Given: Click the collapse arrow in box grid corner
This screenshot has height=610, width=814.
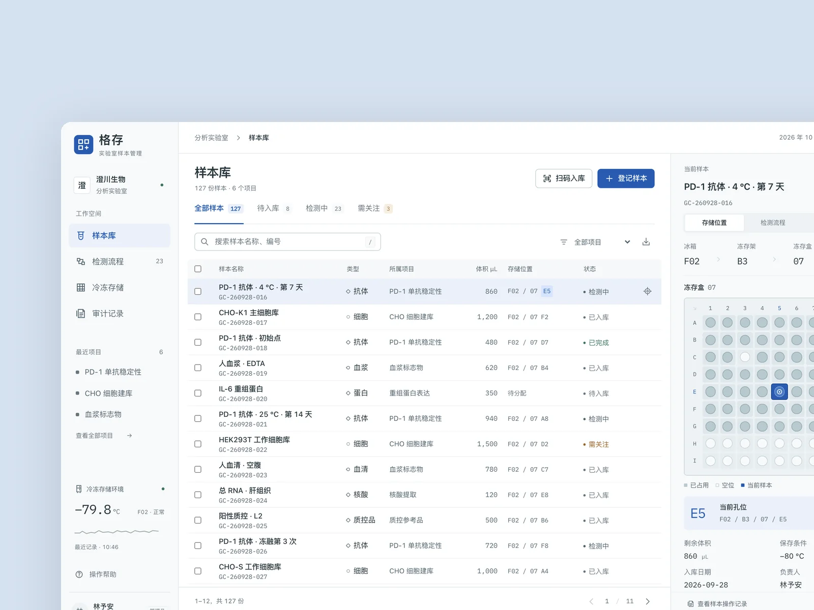Looking at the screenshot, I should [695, 309].
